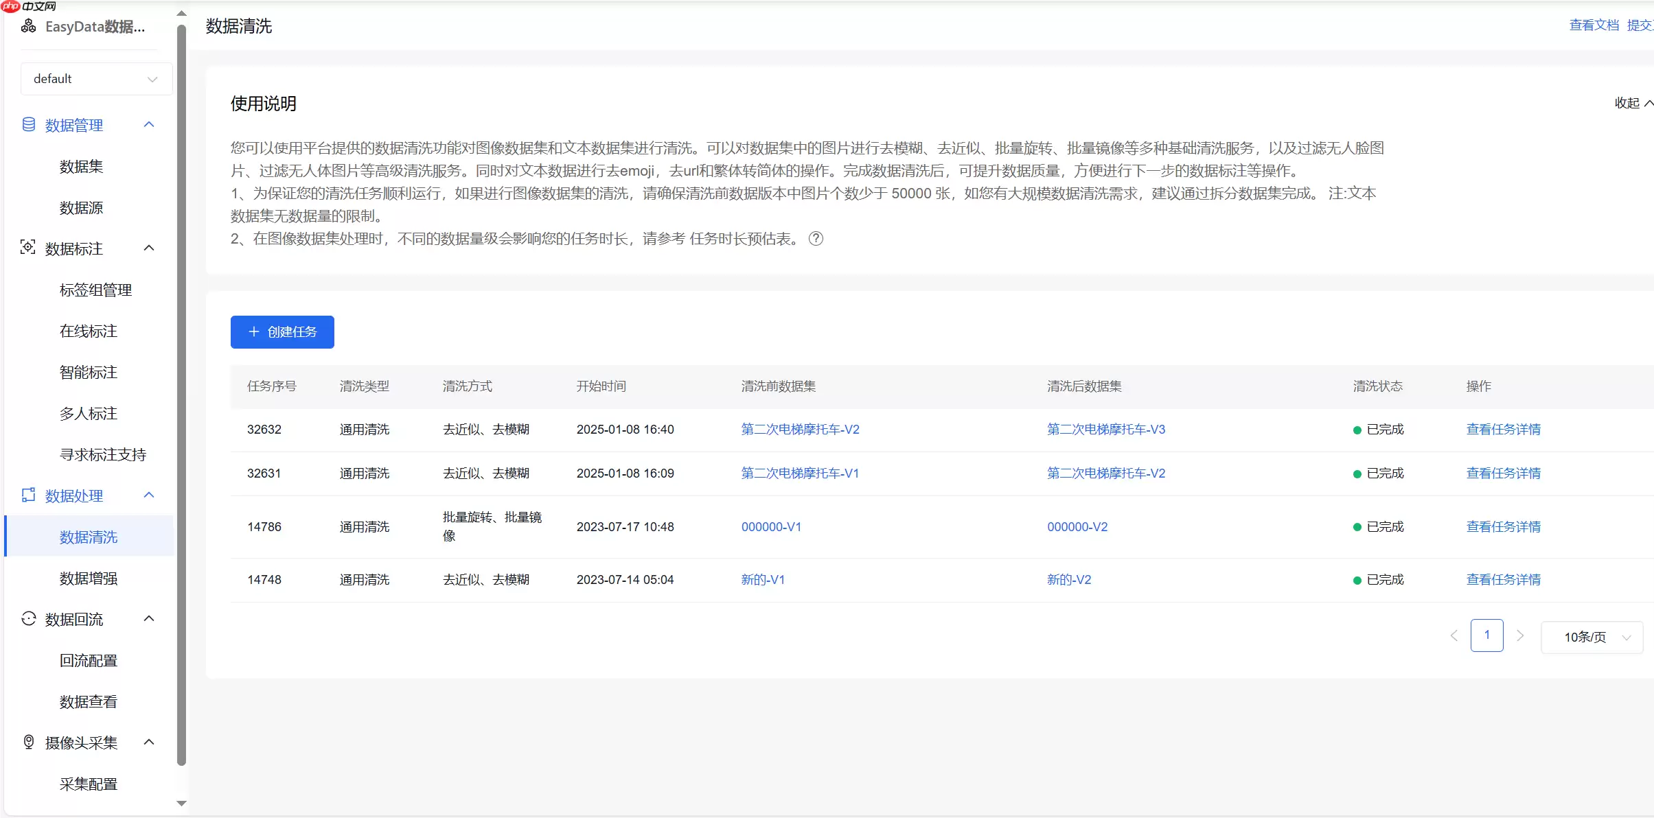Click the green completed status dot for task 32632
1654x818 pixels.
coord(1357,429)
